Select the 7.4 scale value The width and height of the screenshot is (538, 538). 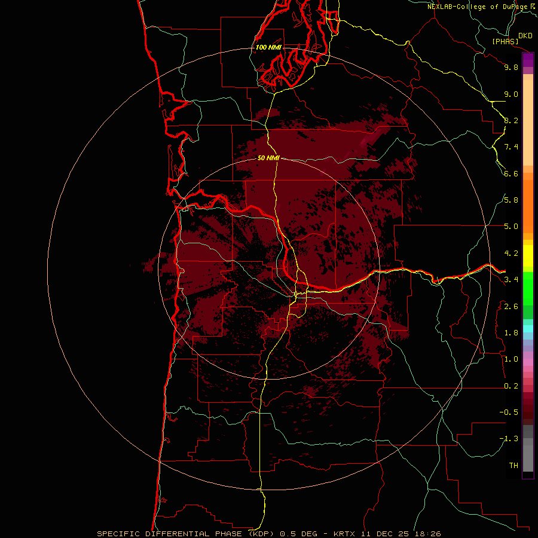[x=511, y=147]
